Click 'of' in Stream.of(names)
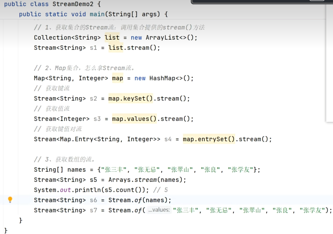 tap(138, 200)
